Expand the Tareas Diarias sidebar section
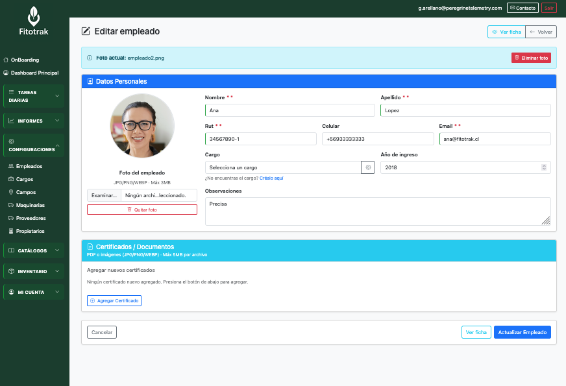The width and height of the screenshot is (566, 386). coord(34,97)
